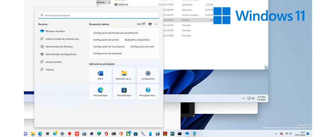Select the 'amazon photos' recent search
The width and height of the screenshot is (336, 137).
point(51,62)
